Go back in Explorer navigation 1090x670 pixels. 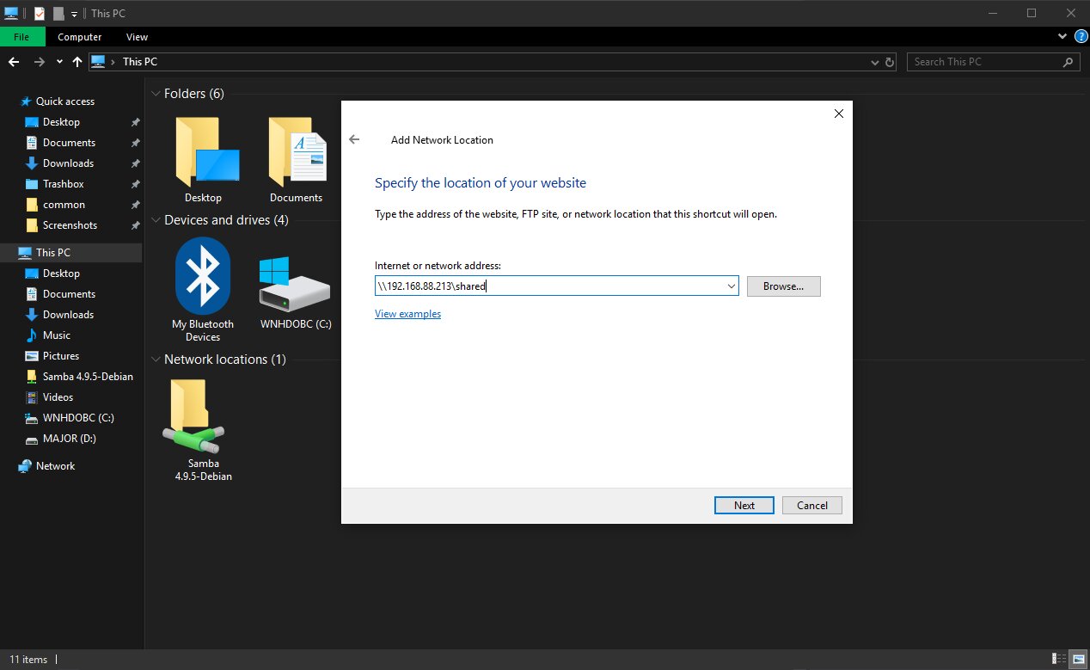click(14, 62)
